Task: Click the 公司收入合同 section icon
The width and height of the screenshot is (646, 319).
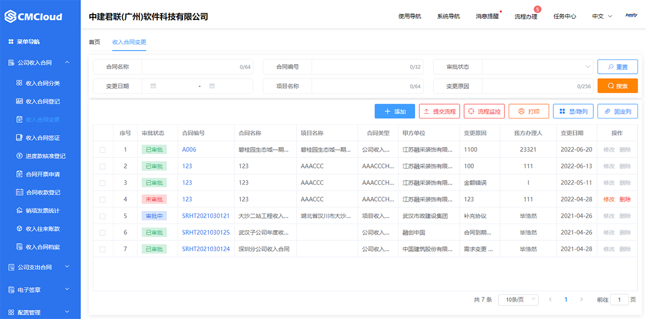Action: tap(11, 63)
